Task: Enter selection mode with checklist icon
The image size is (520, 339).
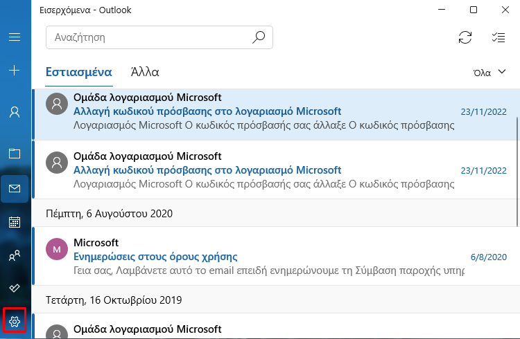Action: [499, 37]
